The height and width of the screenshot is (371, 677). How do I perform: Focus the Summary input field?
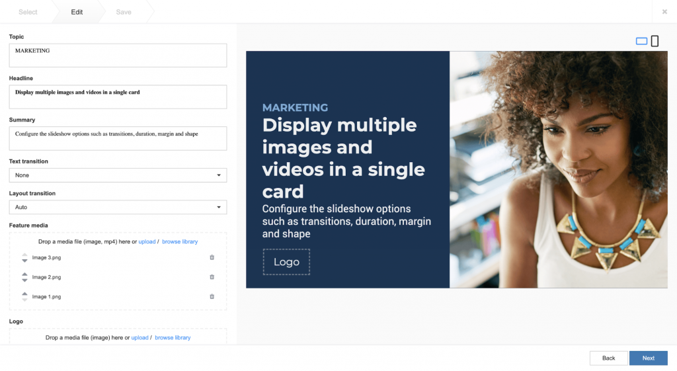click(118, 138)
